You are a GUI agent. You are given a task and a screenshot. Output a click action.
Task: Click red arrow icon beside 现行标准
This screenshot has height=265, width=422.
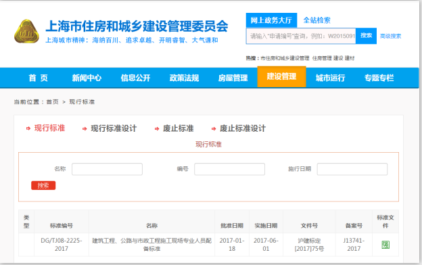(x=28, y=128)
